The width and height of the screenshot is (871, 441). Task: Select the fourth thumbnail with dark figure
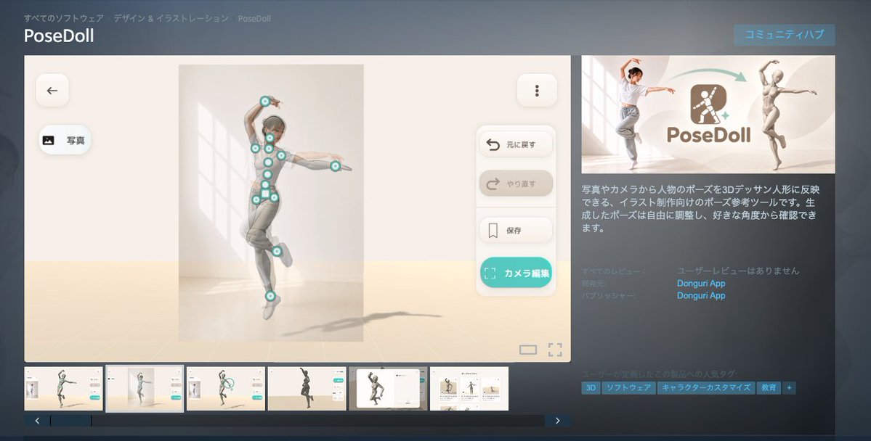pyautogui.click(x=307, y=388)
